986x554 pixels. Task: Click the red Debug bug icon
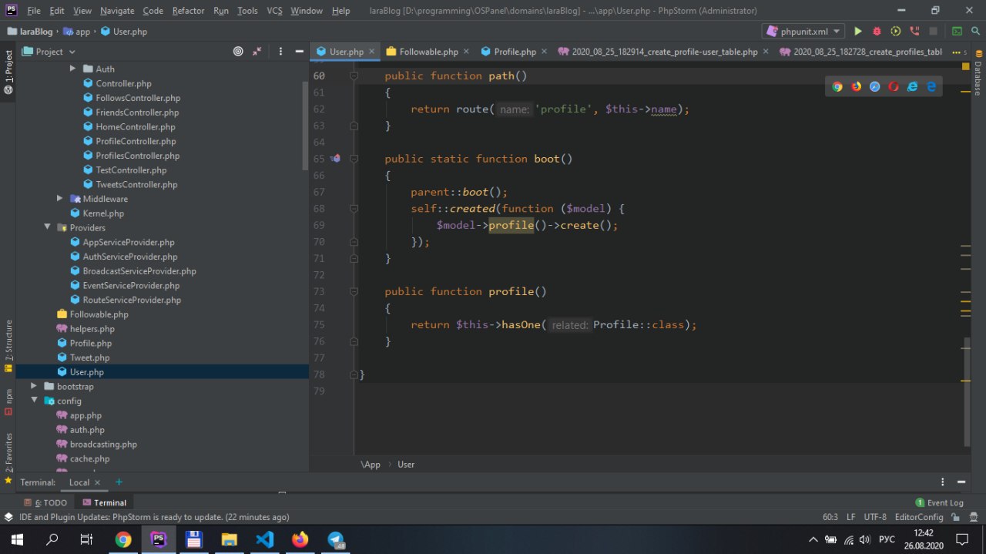[x=877, y=32]
